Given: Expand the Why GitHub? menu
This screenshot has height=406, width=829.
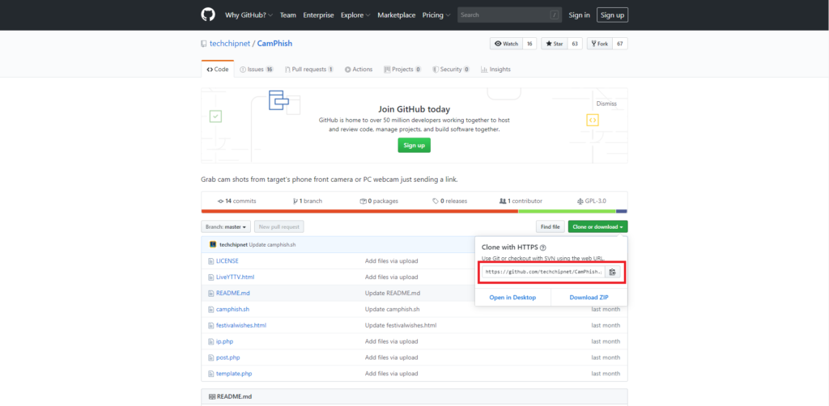Looking at the screenshot, I should pos(249,15).
